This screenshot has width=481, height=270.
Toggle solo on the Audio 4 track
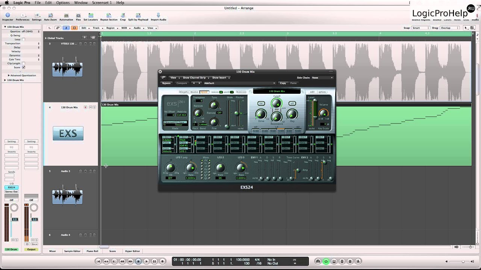click(x=94, y=235)
